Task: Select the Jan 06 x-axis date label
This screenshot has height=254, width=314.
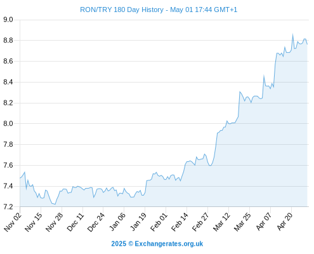Action: tap(117, 222)
